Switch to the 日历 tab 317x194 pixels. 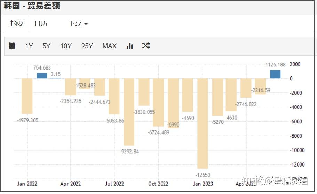pyautogui.click(x=41, y=24)
